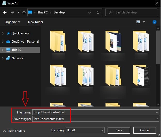Refresh the Desktop folder view
Viewport: 161px width, 137px height.
[98, 13]
